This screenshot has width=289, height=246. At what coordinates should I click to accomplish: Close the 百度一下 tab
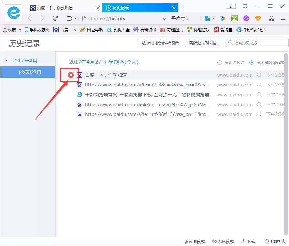point(98,8)
